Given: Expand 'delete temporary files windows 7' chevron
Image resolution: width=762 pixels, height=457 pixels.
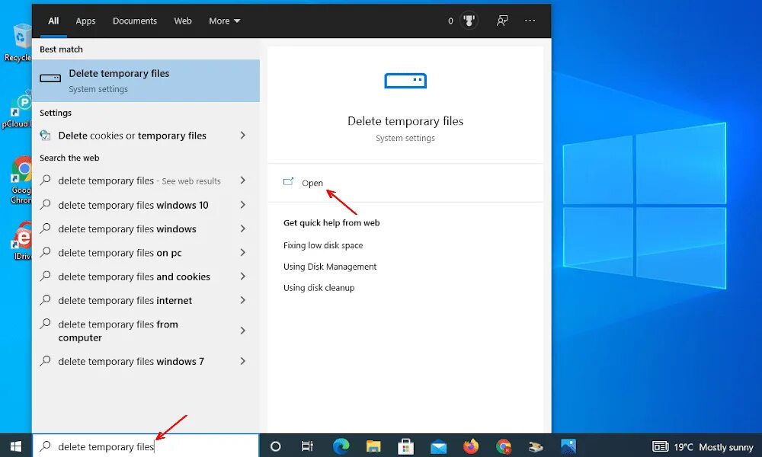Looking at the screenshot, I should point(243,361).
